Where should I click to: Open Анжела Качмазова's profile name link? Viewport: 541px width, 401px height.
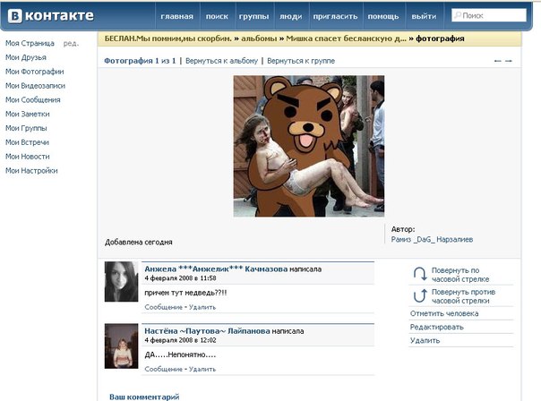[216, 269]
